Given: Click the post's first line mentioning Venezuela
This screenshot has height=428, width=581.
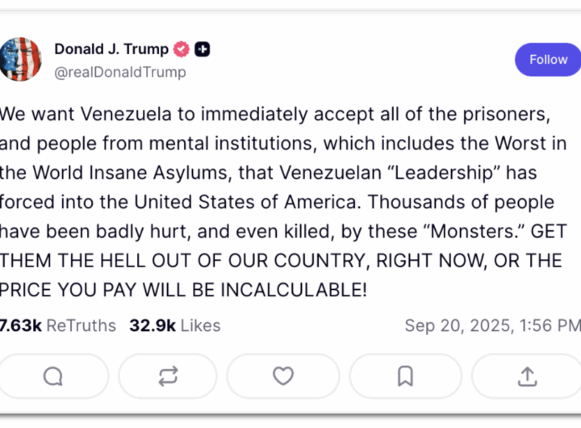Looking at the screenshot, I should (x=278, y=114).
